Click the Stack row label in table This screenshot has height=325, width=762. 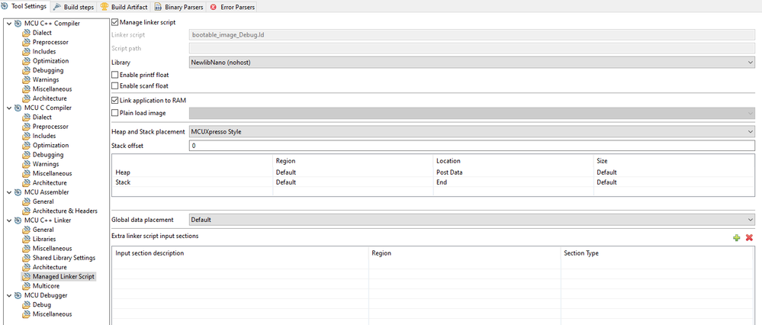pos(123,182)
